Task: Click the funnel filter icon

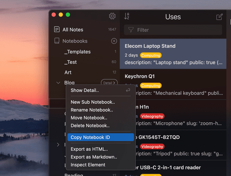Action: pyautogui.click(x=131, y=30)
